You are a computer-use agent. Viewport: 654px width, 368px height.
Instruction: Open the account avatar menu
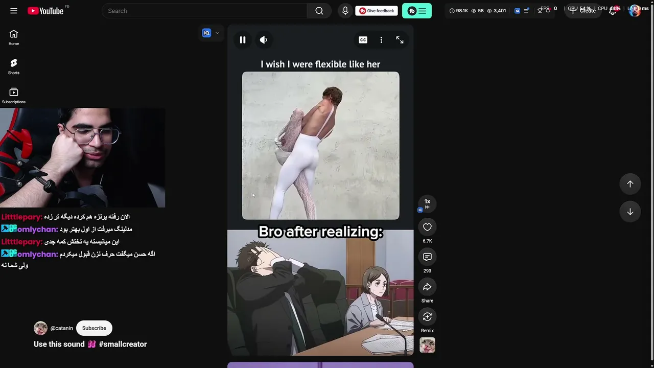pos(635,11)
